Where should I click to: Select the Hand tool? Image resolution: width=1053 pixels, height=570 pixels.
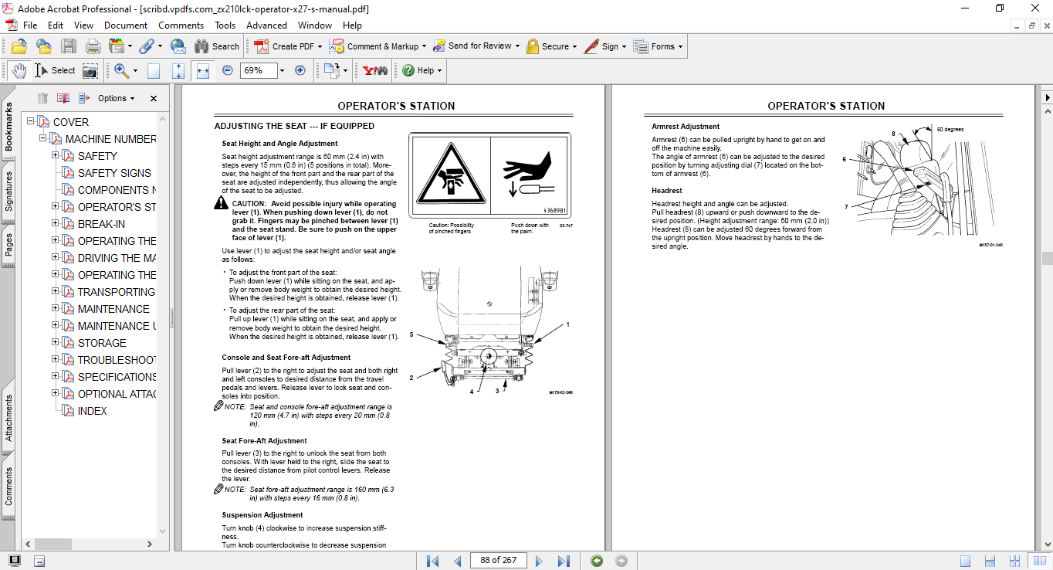[19, 70]
